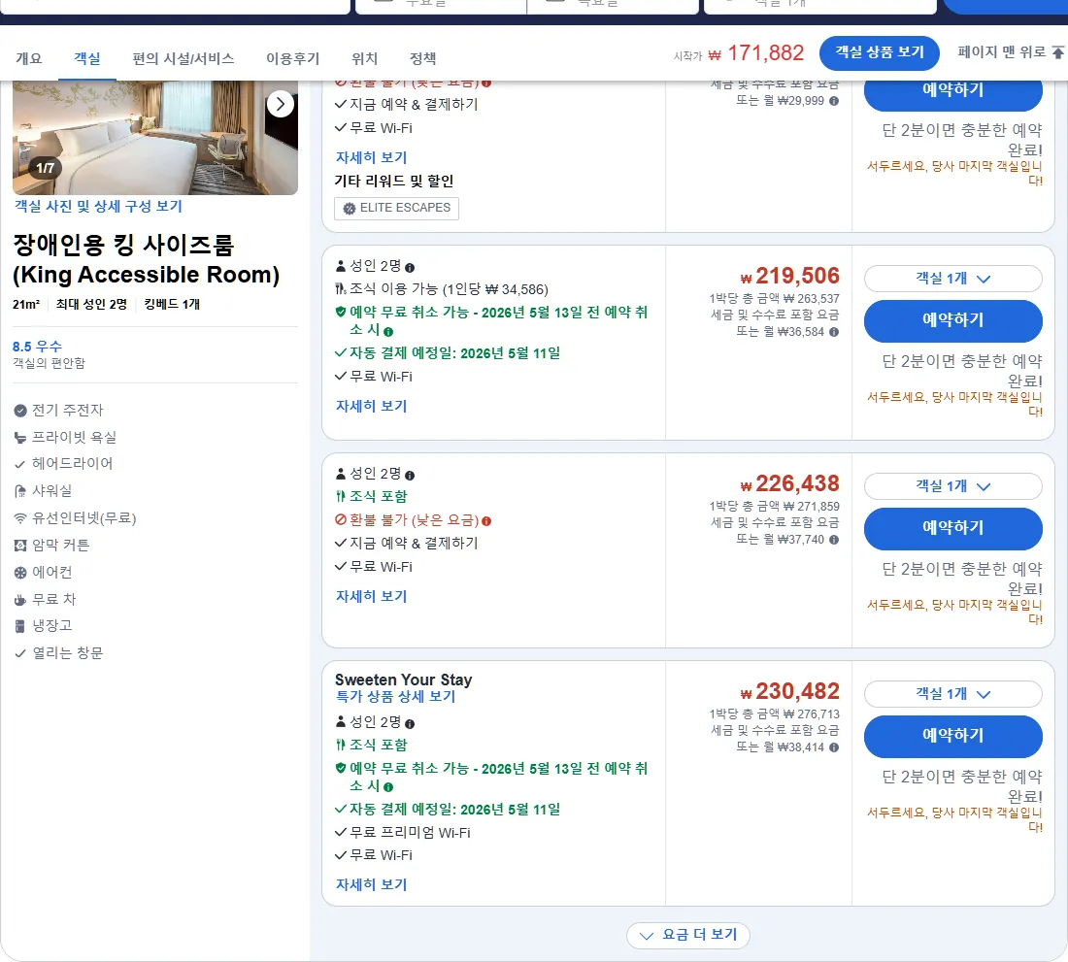Image resolution: width=1068 pixels, height=962 pixels.
Task: Open 자세히 보기 in the ₩226,438 offer
Action: pyautogui.click(x=371, y=596)
